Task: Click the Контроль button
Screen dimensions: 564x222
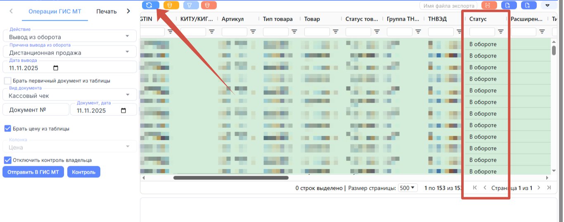Action: tap(84, 172)
